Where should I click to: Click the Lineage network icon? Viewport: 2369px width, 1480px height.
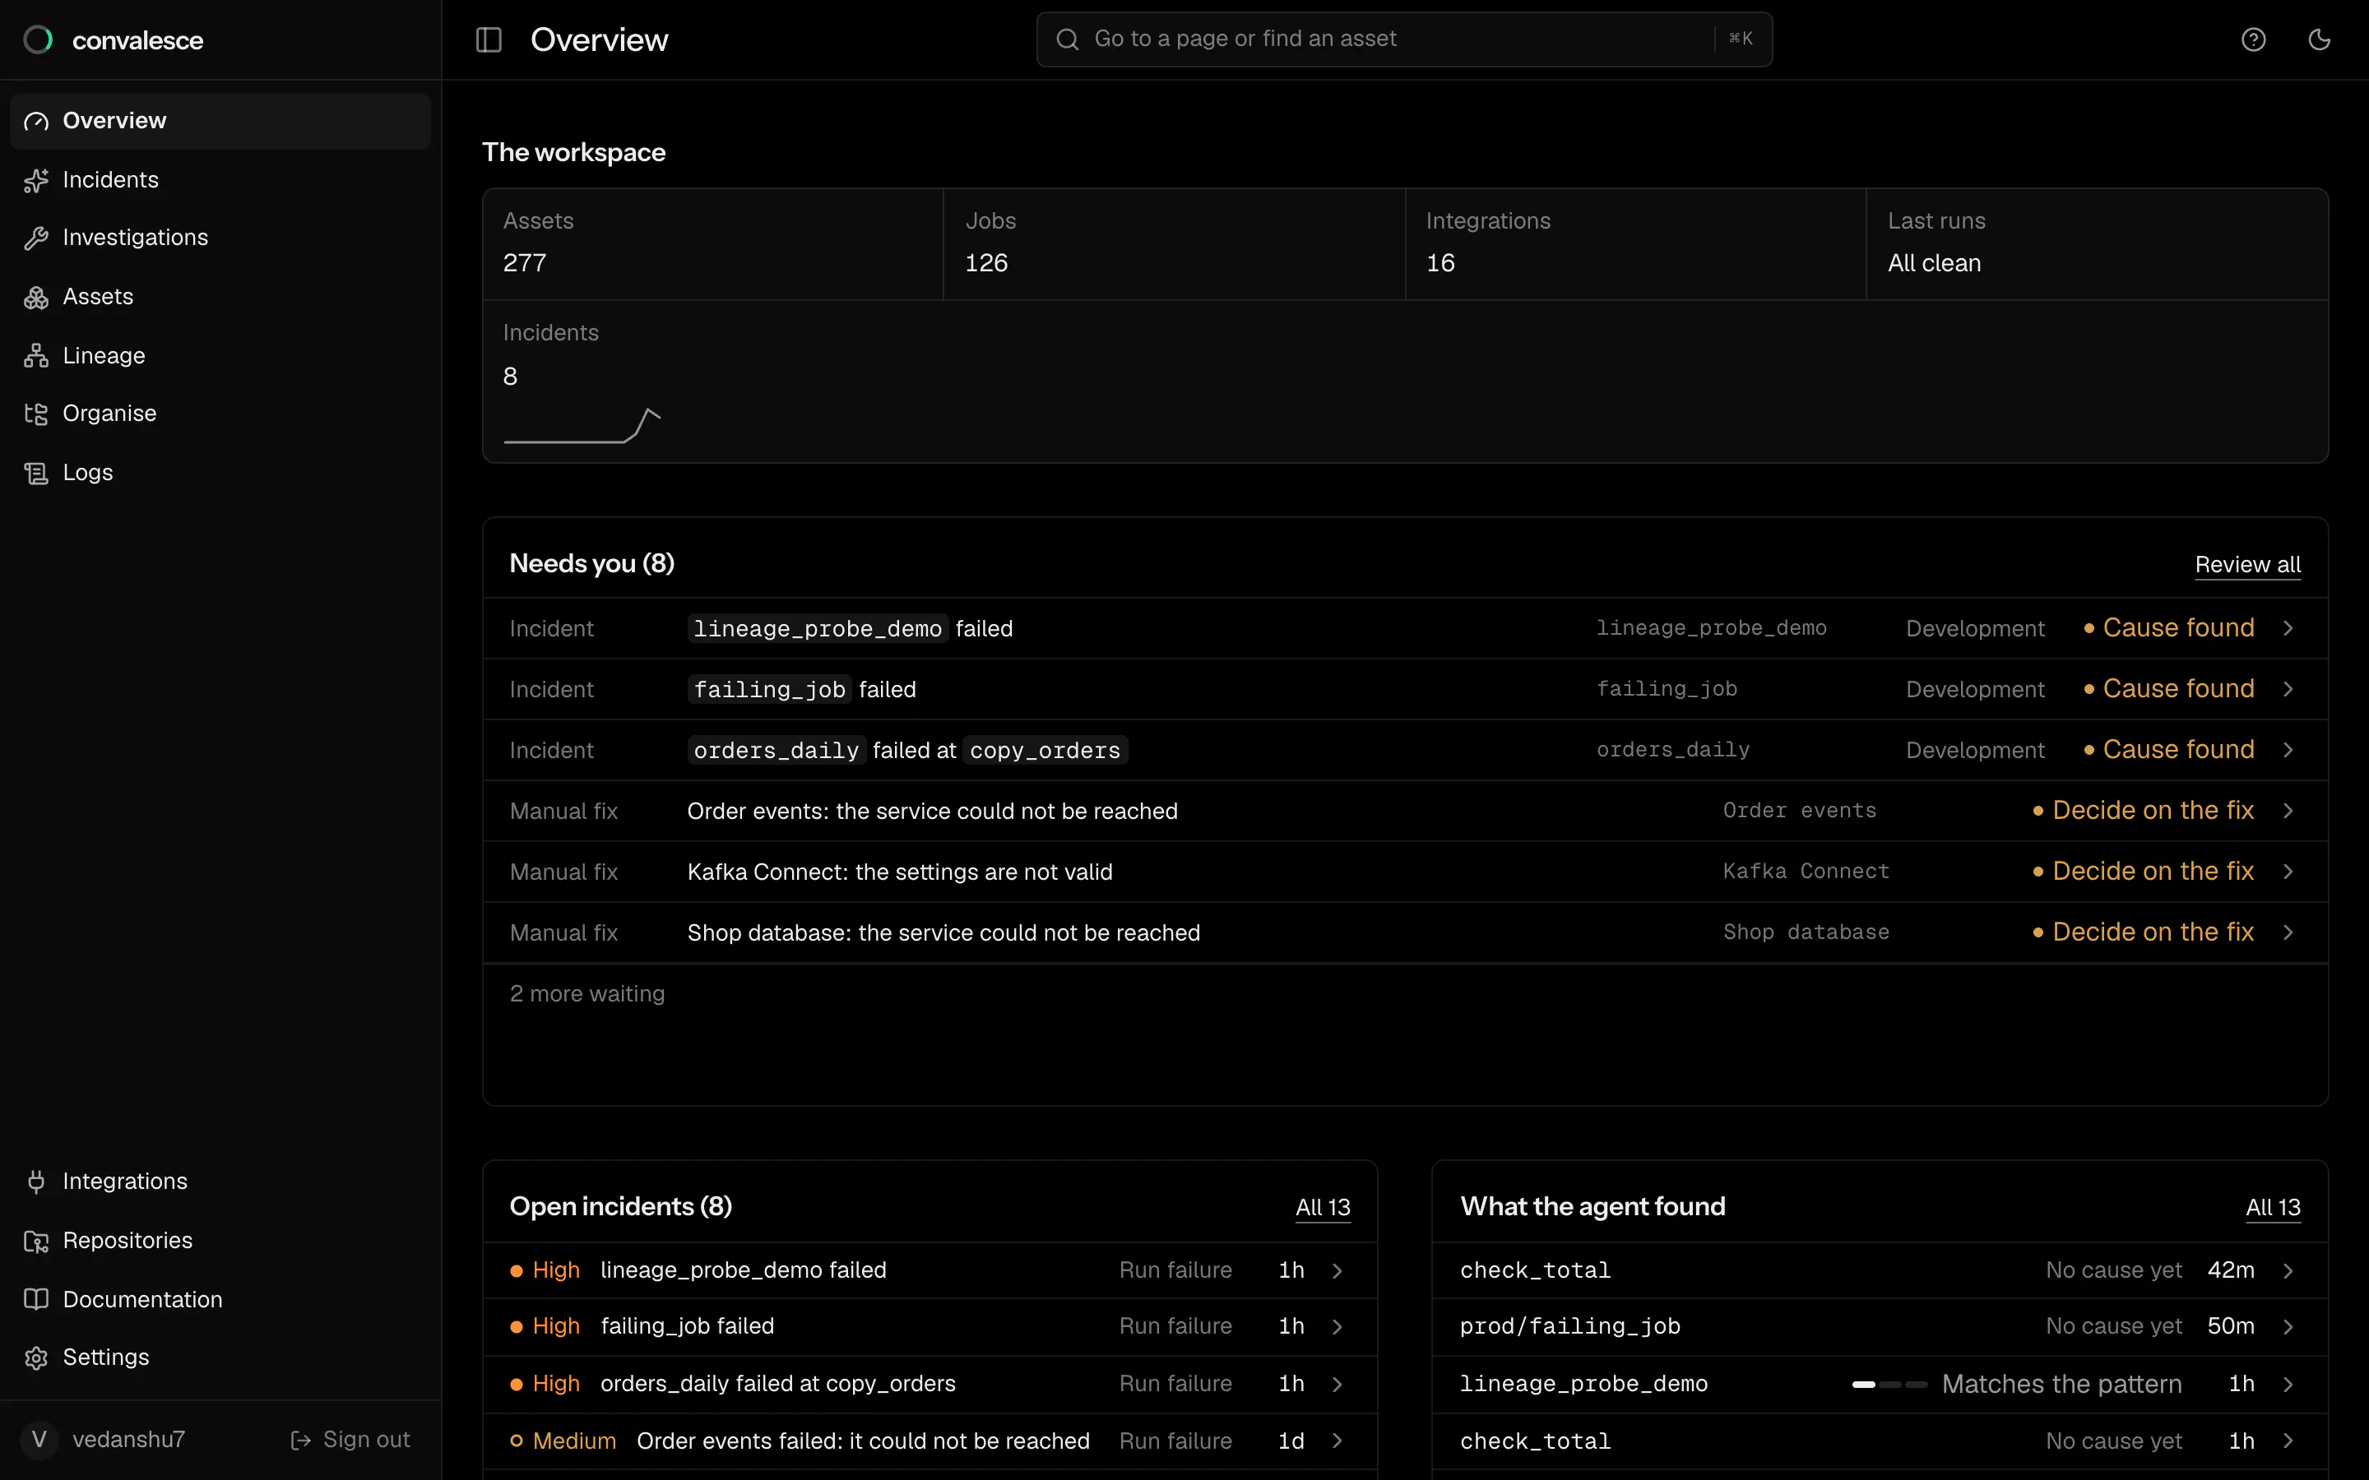[36, 356]
